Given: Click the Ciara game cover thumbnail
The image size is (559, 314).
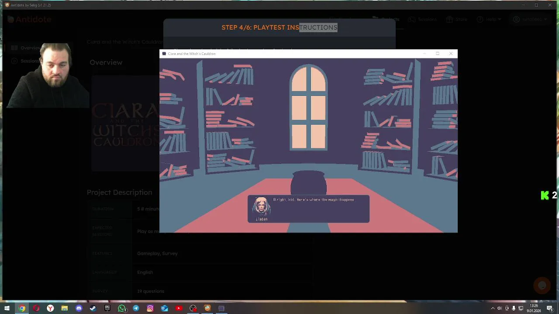Looking at the screenshot, I should pyautogui.click(x=126, y=123).
